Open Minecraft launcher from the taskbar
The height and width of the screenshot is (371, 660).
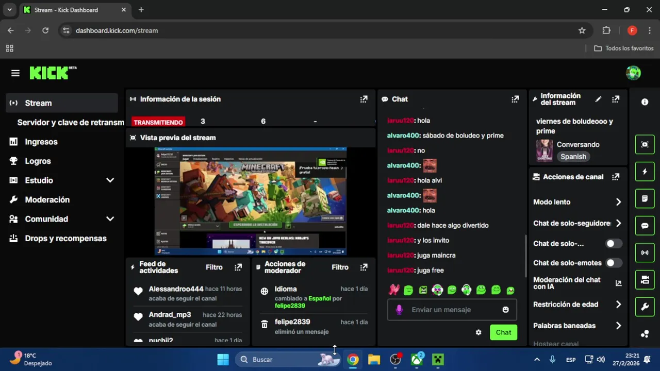438,359
